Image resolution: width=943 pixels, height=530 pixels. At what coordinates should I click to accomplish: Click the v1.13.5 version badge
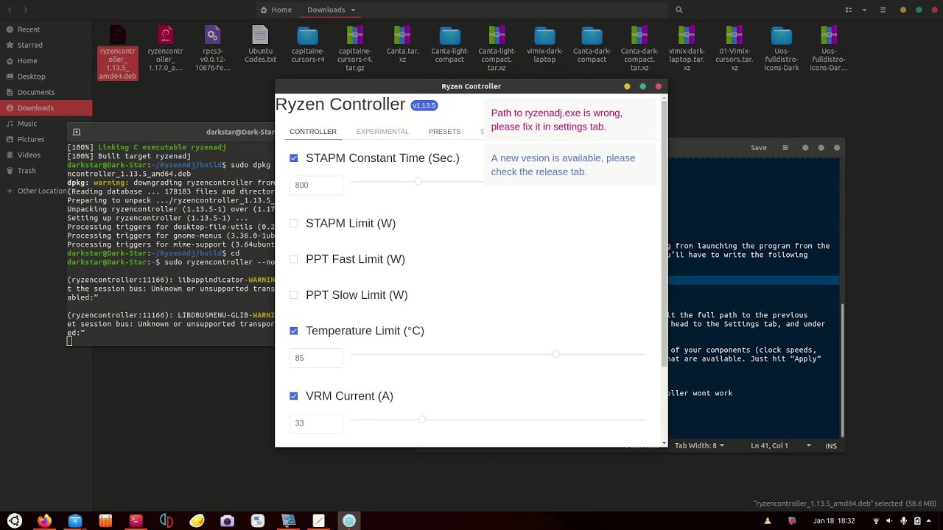pos(424,105)
